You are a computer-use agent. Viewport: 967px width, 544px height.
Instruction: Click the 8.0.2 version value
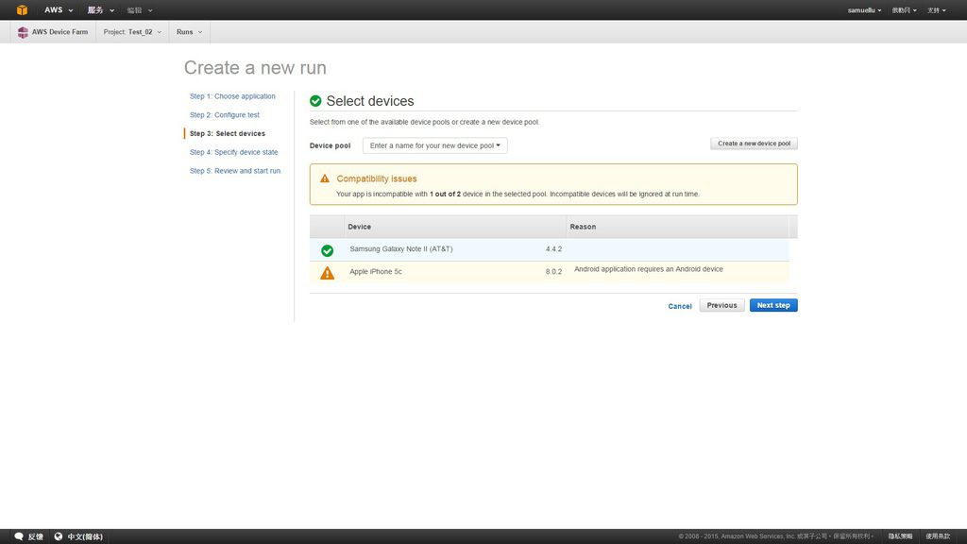[553, 271]
